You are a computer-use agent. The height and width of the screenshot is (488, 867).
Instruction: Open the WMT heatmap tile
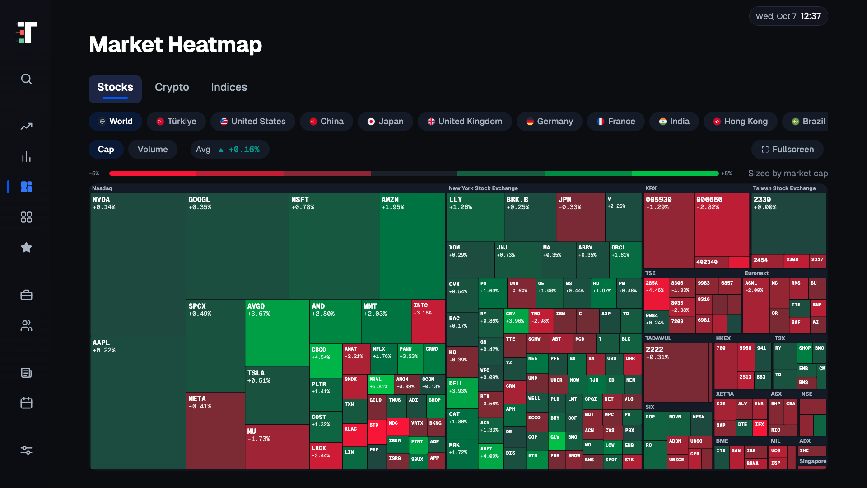[386, 322]
